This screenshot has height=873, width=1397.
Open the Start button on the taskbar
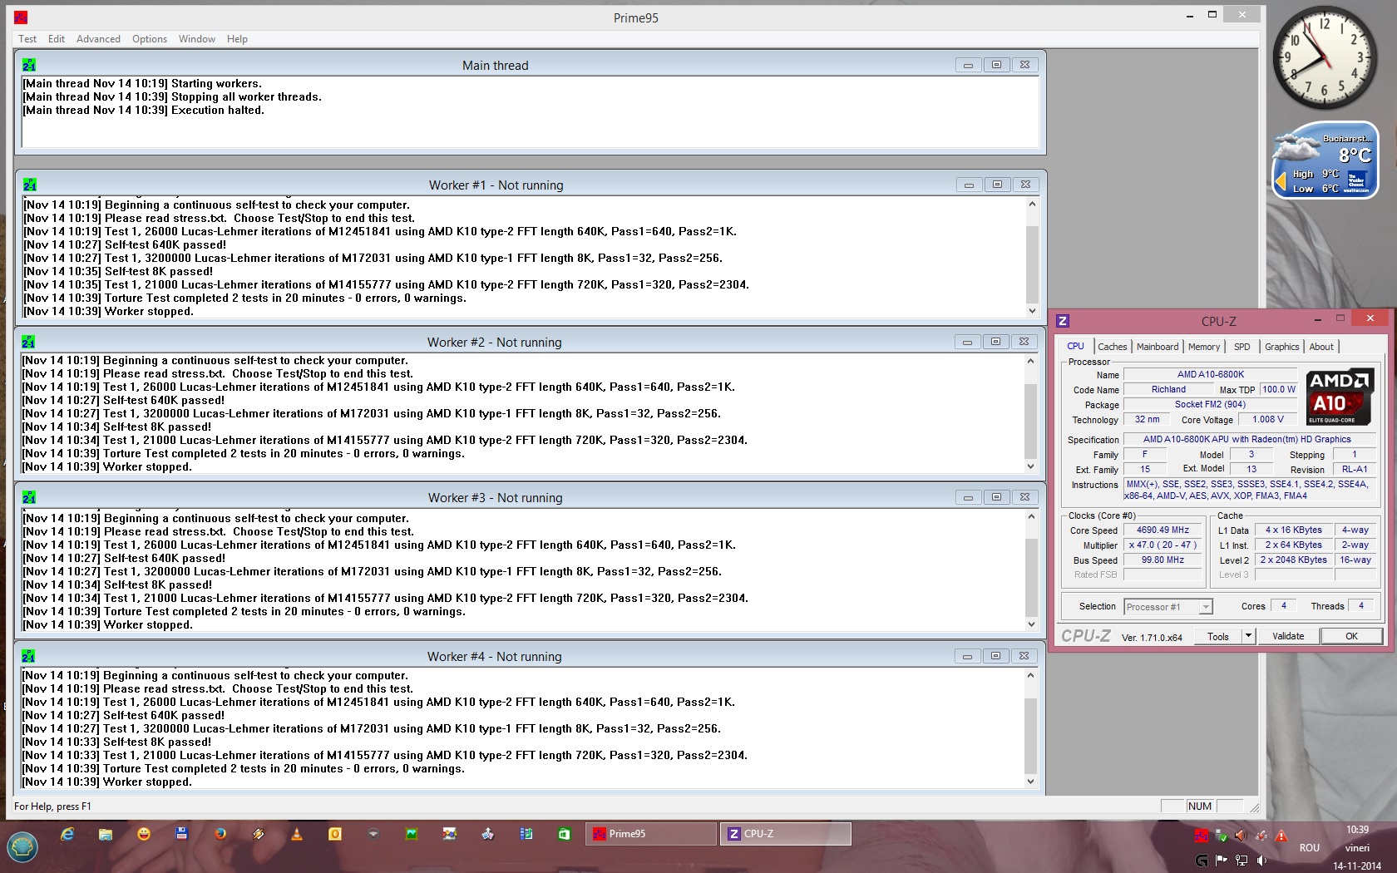pos(22,847)
